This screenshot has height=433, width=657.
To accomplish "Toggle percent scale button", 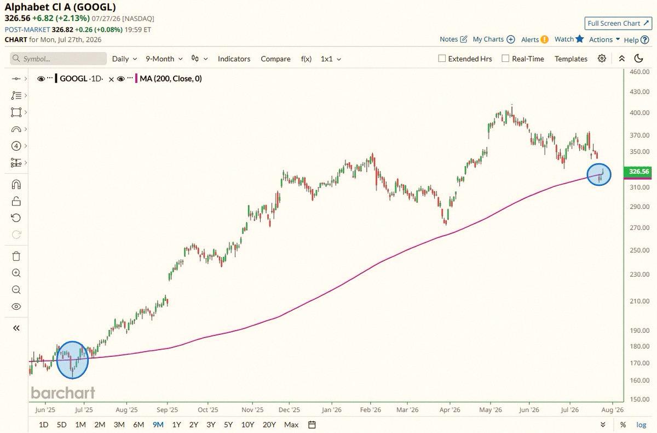I will coord(623,425).
